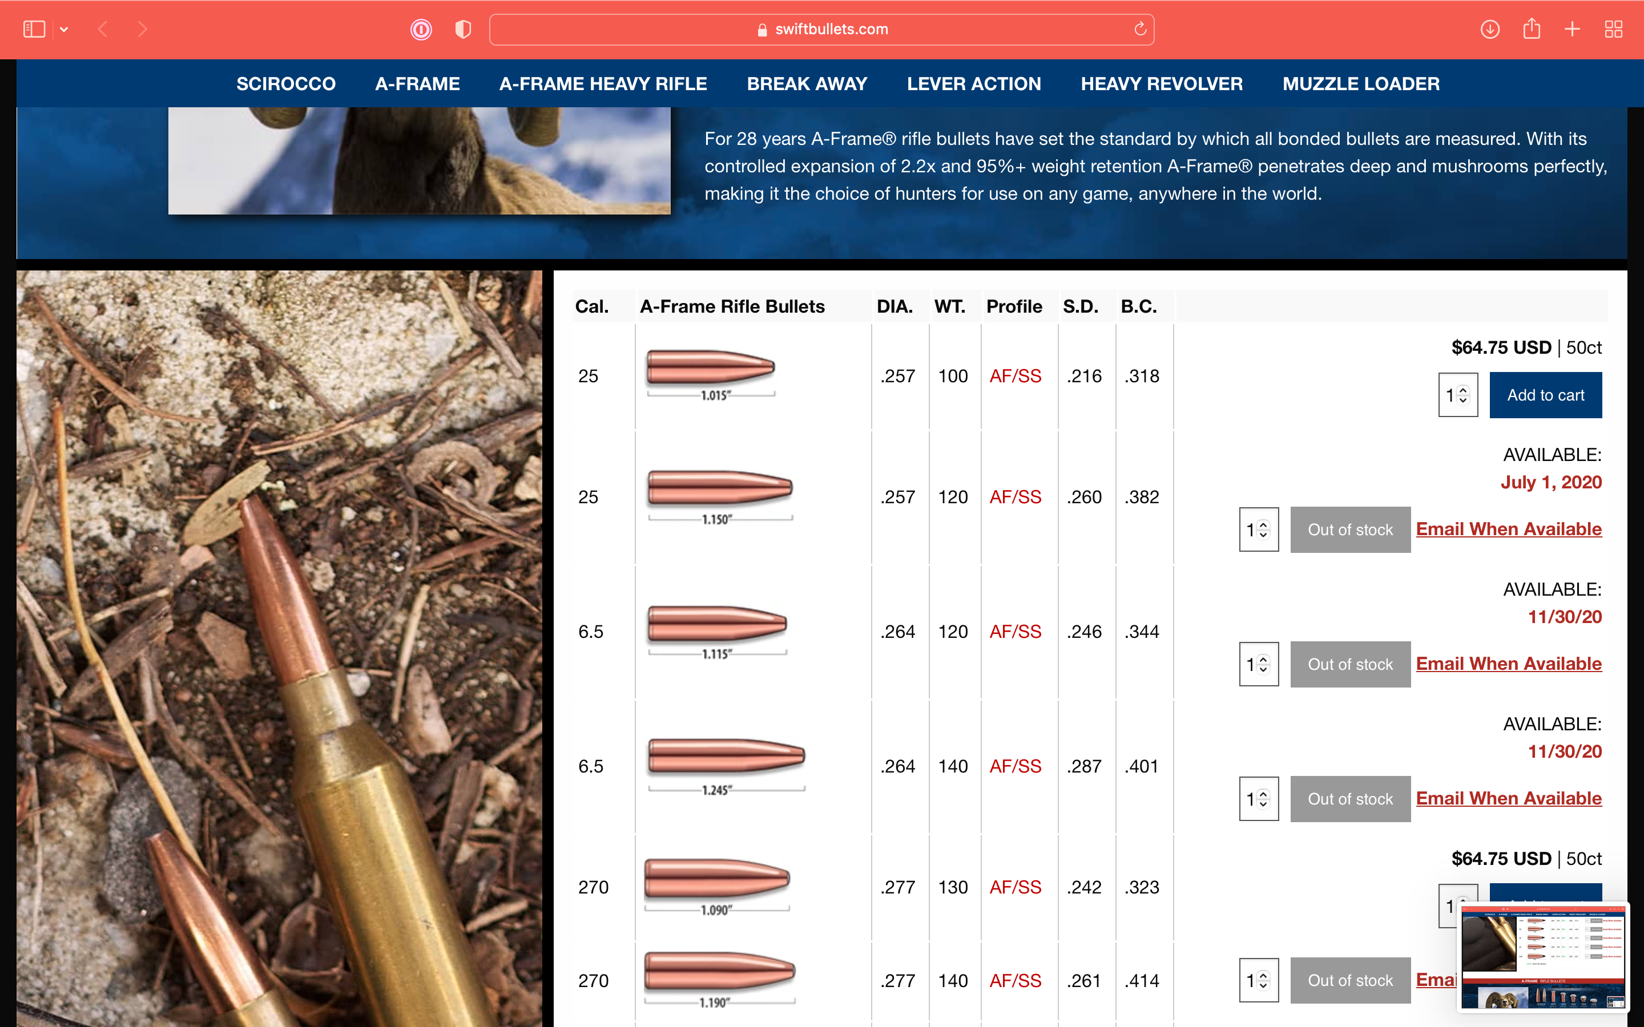Click AF/SS profile for .277 140 grain
Screen dimensions: 1644x1027
click(1015, 981)
